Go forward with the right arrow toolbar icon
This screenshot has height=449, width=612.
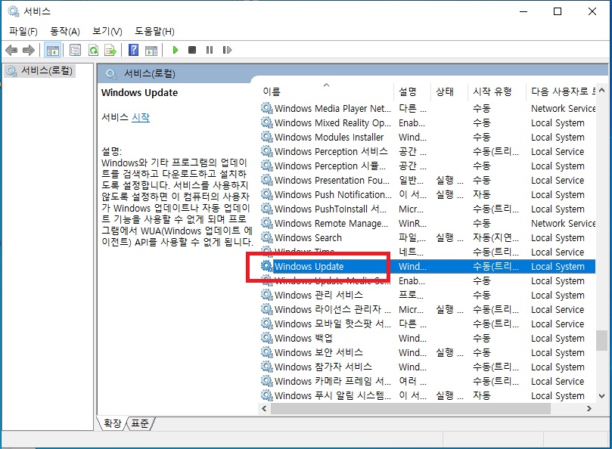point(29,50)
